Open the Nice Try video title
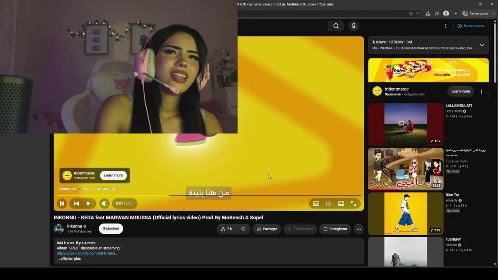Screen dimensions: 498x280 click(x=452, y=195)
